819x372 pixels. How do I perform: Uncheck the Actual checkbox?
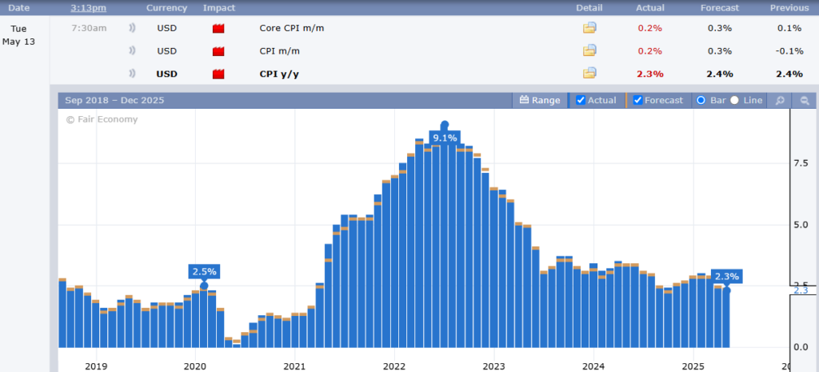tap(581, 101)
